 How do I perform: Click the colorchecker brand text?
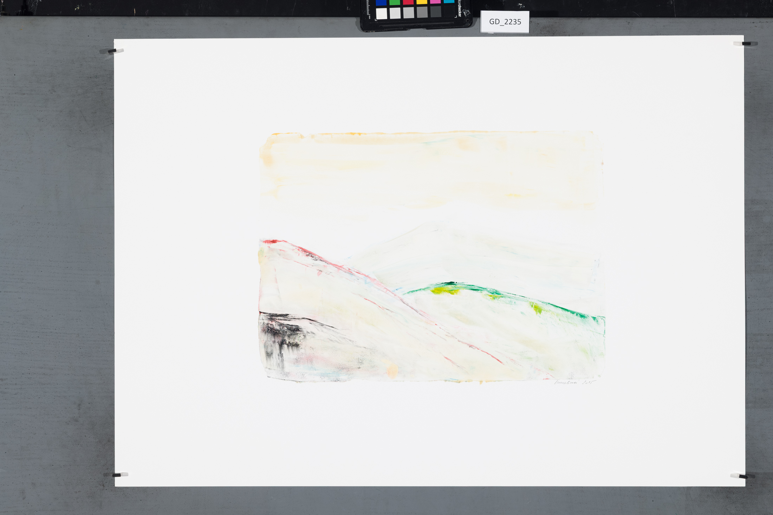(460, 8)
